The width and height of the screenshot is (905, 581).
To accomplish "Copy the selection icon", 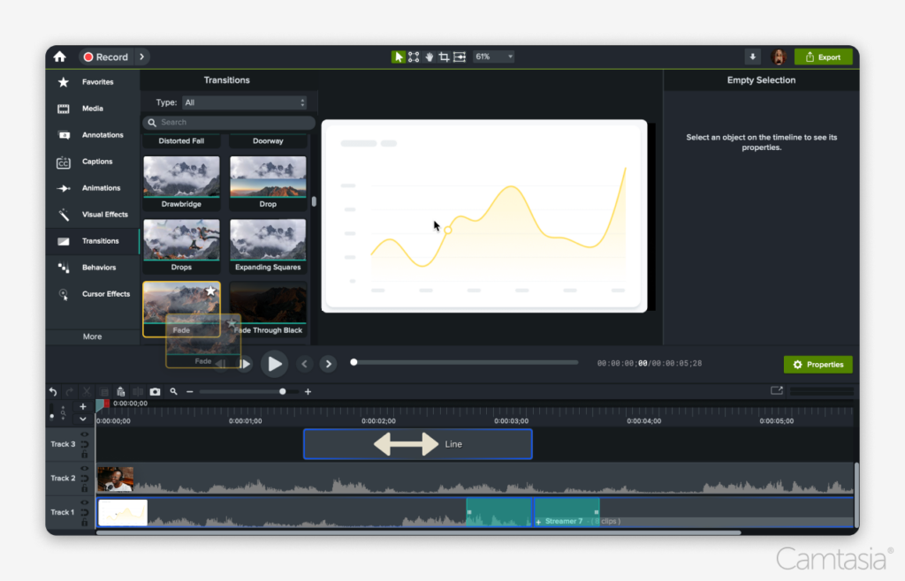I will (x=104, y=391).
